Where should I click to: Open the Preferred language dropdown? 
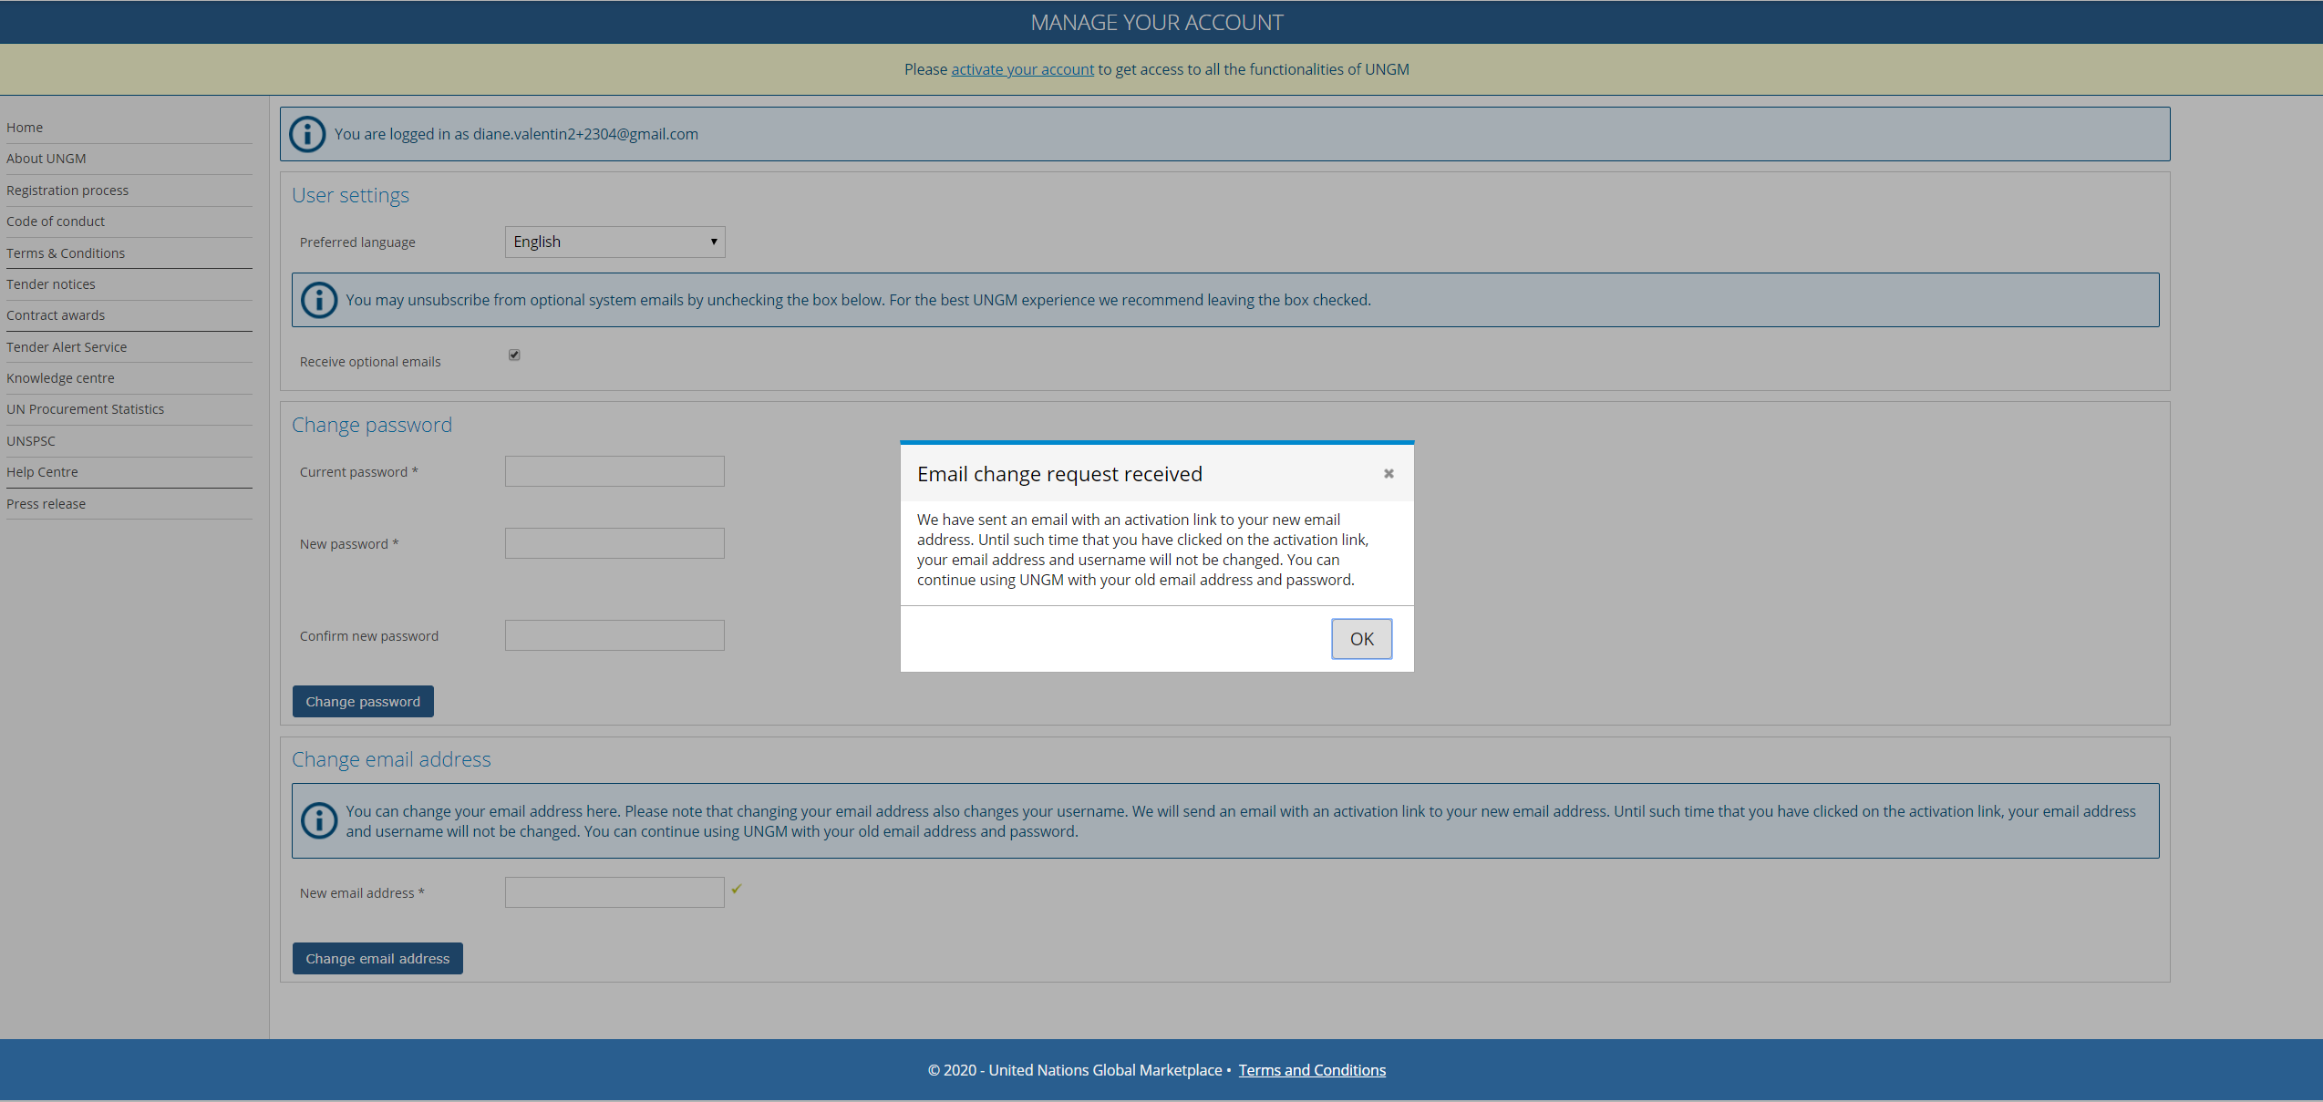click(x=615, y=242)
